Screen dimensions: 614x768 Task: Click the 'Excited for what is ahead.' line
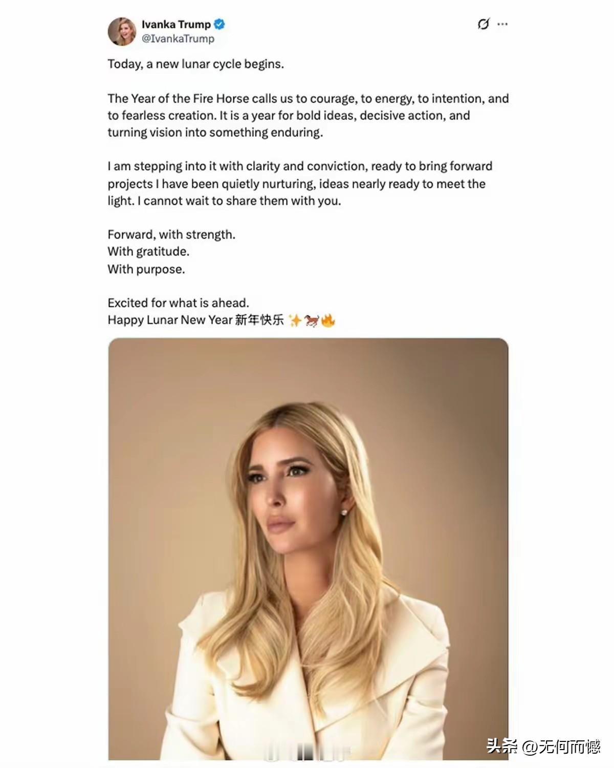[x=178, y=303]
